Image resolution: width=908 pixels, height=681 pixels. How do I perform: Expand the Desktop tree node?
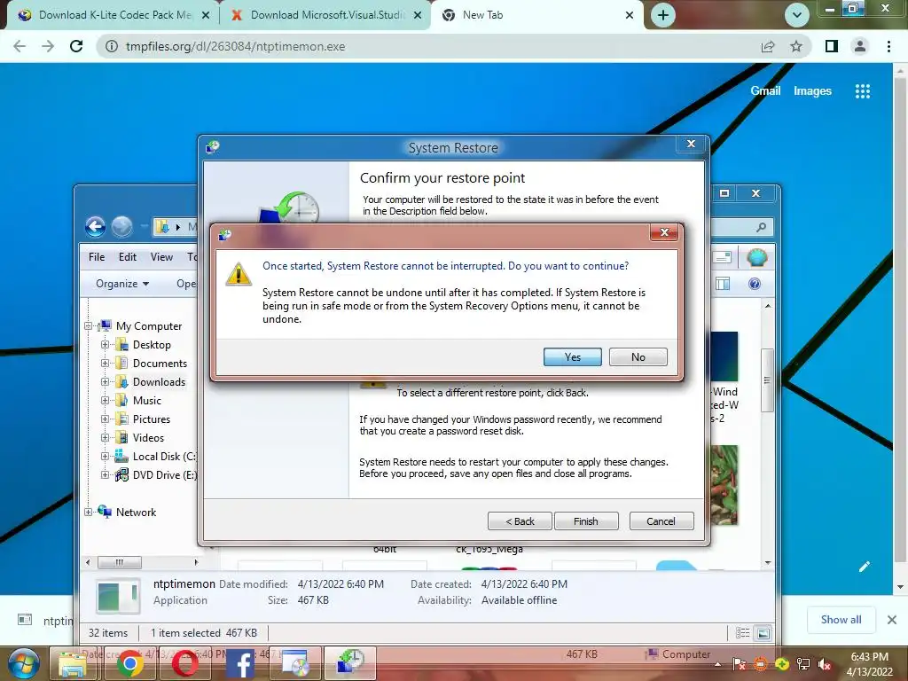coord(105,345)
